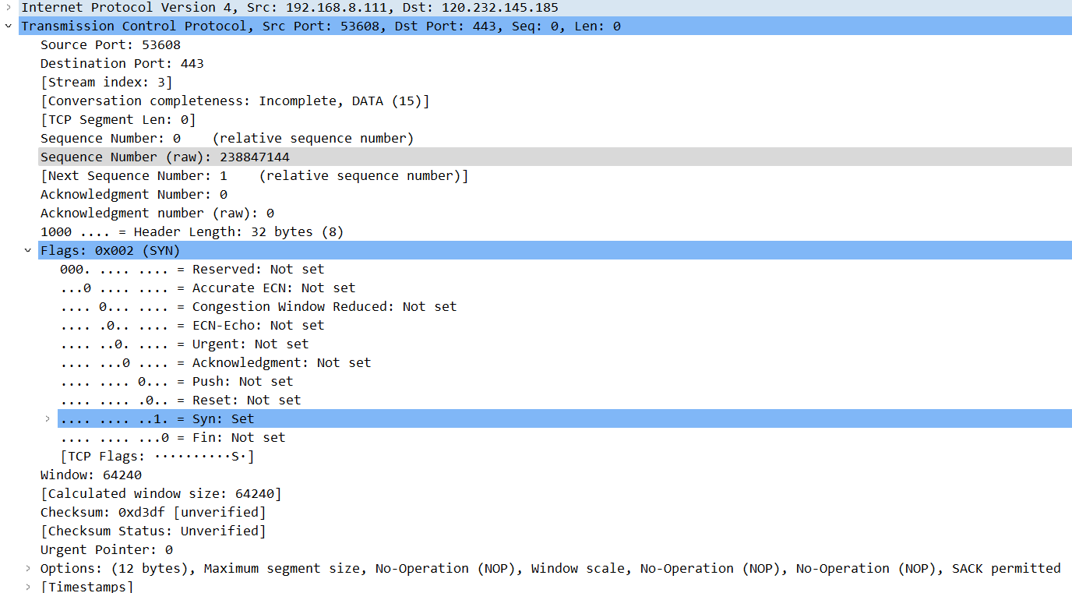Collapse the Transmission Control Protocol tree
The image size is (1072, 593).
click(9, 26)
